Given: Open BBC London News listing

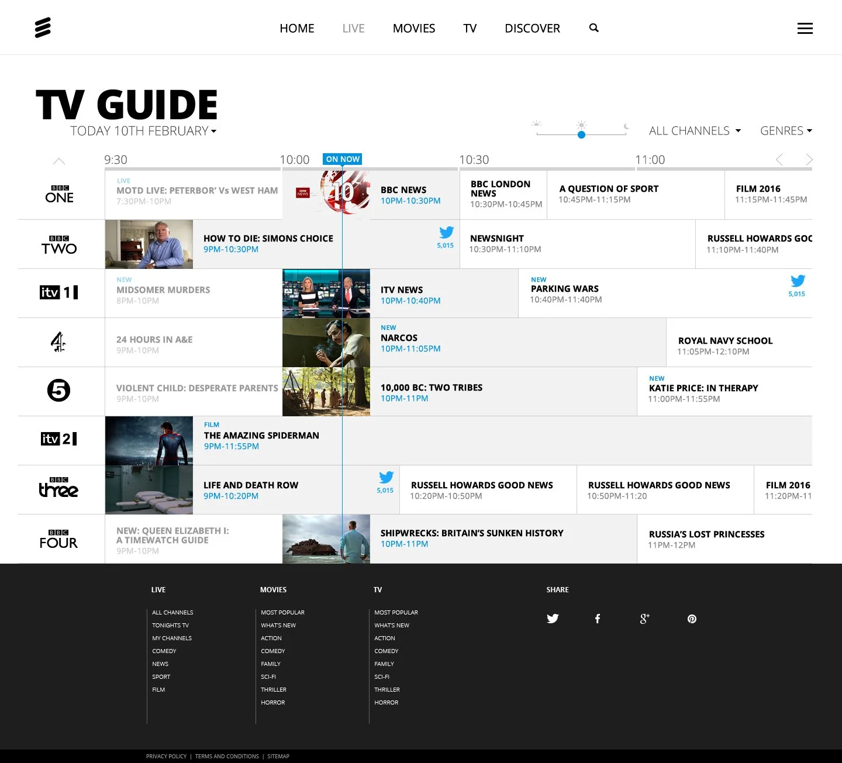Looking at the screenshot, I should click(503, 195).
